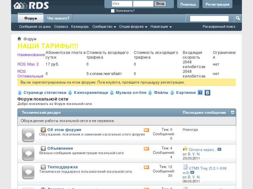Click the registration notice yellow bar
This screenshot has width=253, height=189.
127,82
